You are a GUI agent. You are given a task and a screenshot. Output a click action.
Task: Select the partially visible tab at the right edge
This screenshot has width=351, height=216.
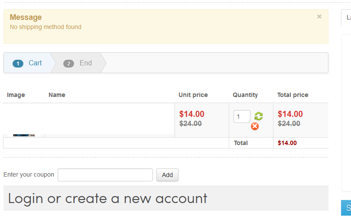click(x=347, y=18)
